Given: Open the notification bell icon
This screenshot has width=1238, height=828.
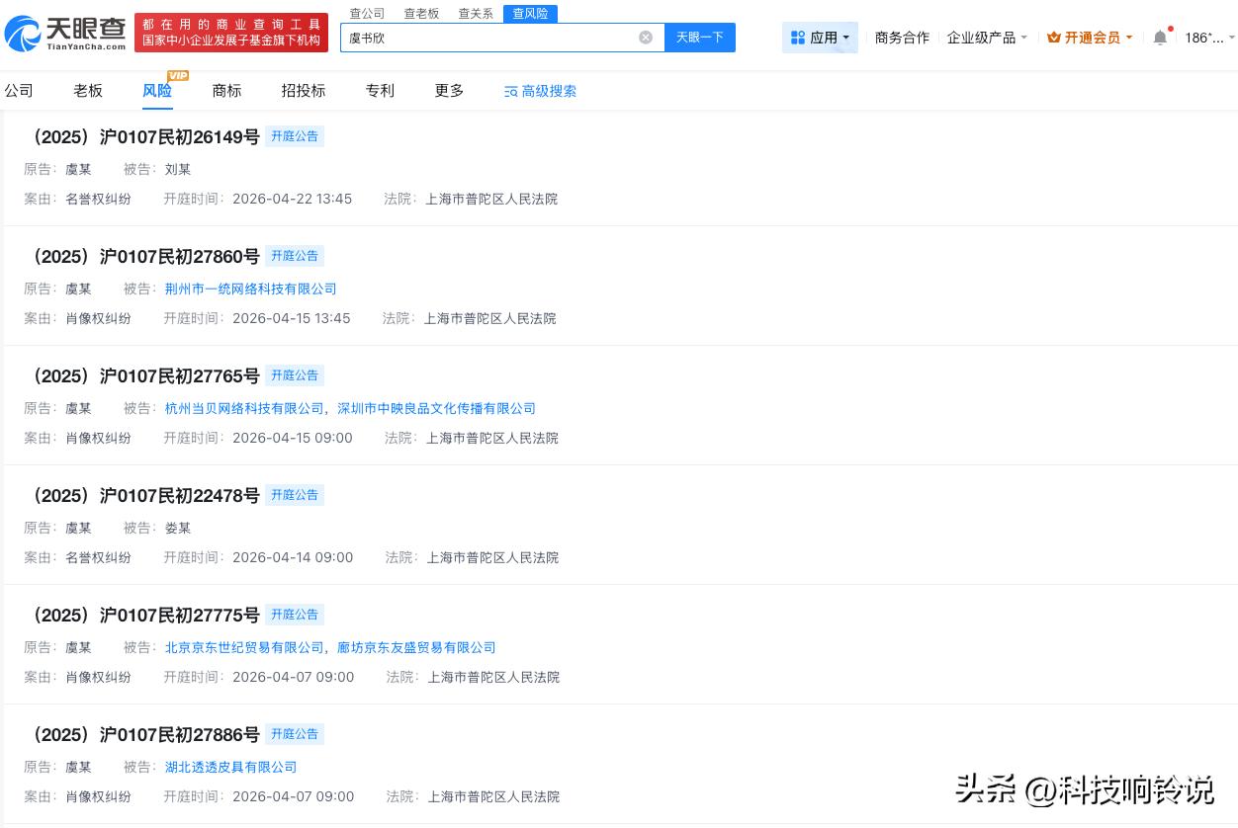Looking at the screenshot, I should 1160,37.
